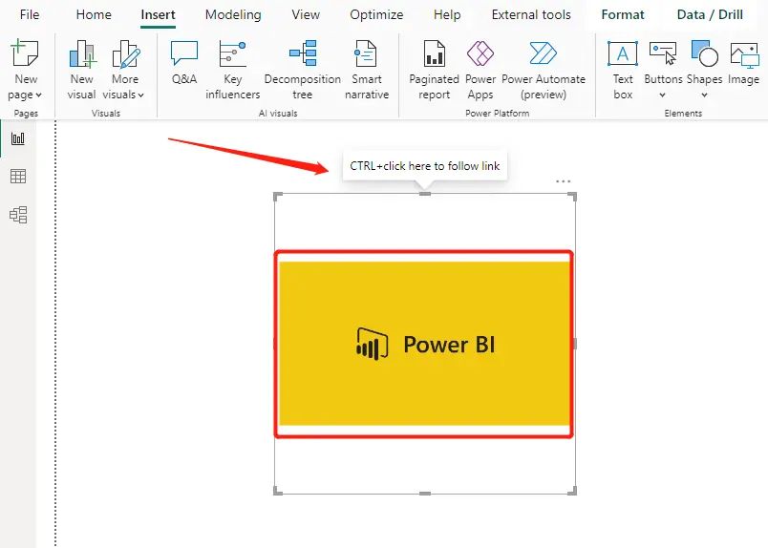Select the Insert ribbon tab
This screenshot has height=548, width=768.
coord(158,14)
